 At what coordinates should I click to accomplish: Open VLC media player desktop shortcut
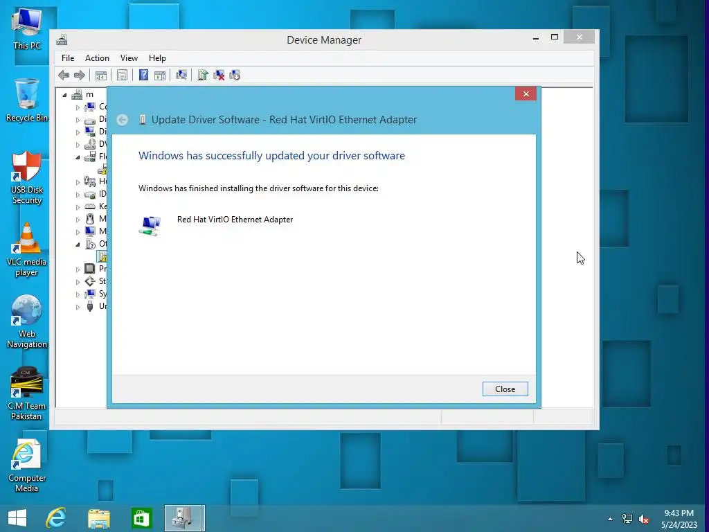(27, 249)
